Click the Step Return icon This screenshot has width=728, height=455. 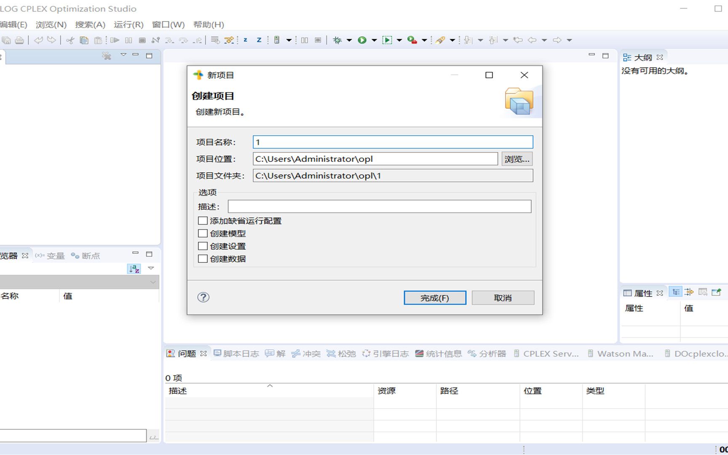click(x=197, y=40)
